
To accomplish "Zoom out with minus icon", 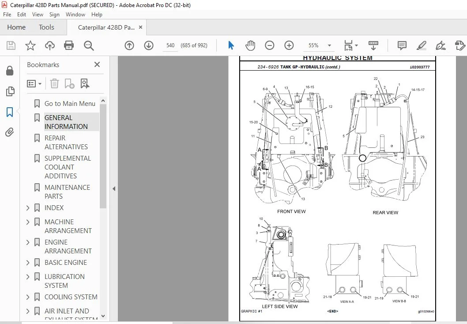I will point(270,45).
